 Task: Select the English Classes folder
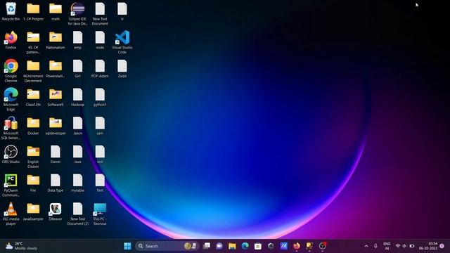coord(33,157)
